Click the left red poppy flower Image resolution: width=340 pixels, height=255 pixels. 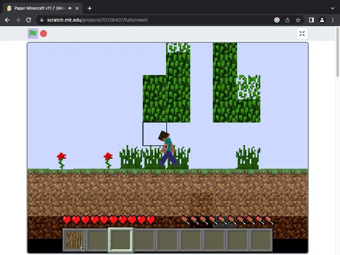point(61,161)
